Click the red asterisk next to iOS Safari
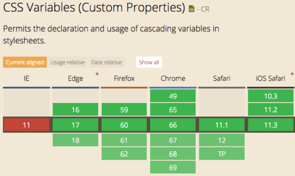This screenshot has height=176, width=295. point(292,74)
